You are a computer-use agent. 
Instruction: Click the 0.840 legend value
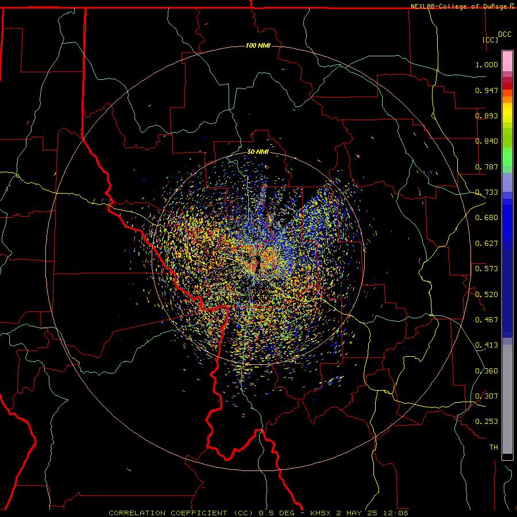click(x=487, y=141)
